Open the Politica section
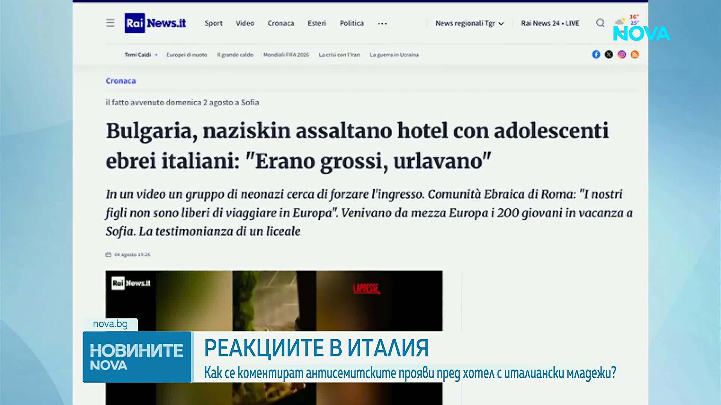721x405 pixels. tap(352, 23)
